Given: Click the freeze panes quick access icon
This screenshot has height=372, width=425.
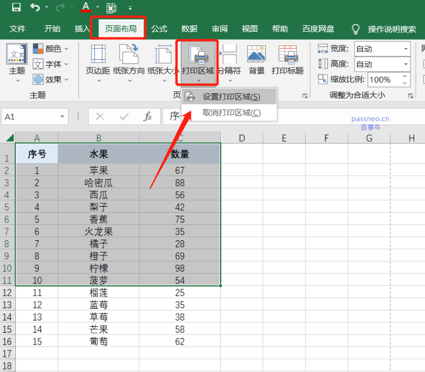Looking at the screenshot, I should pos(111,8).
